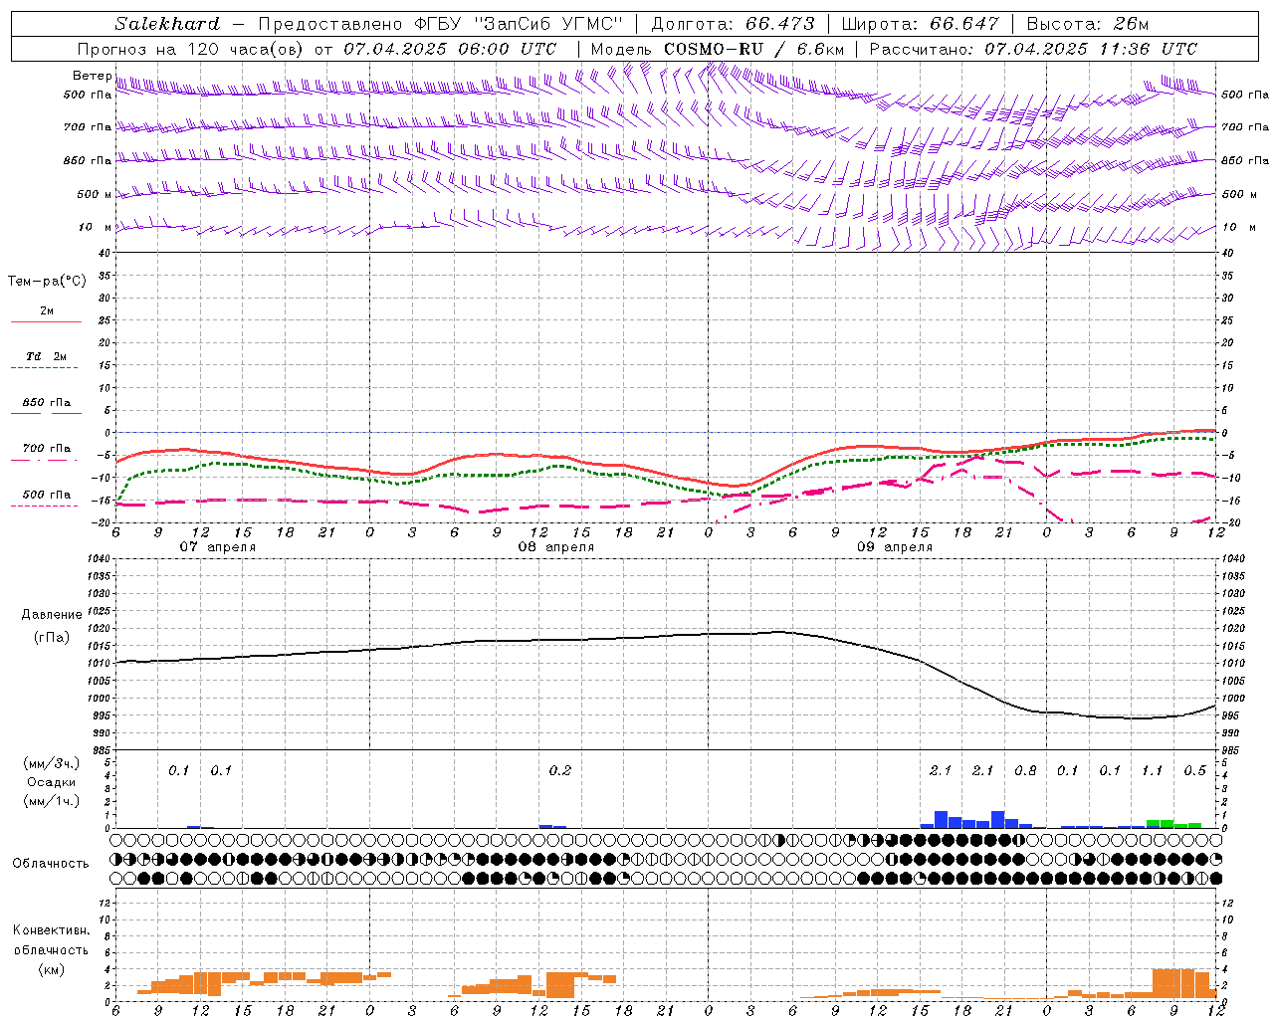Click the green precipitation bars in the Осадки chart
Viewport: 1274px width, 1019px height.
[1173, 824]
